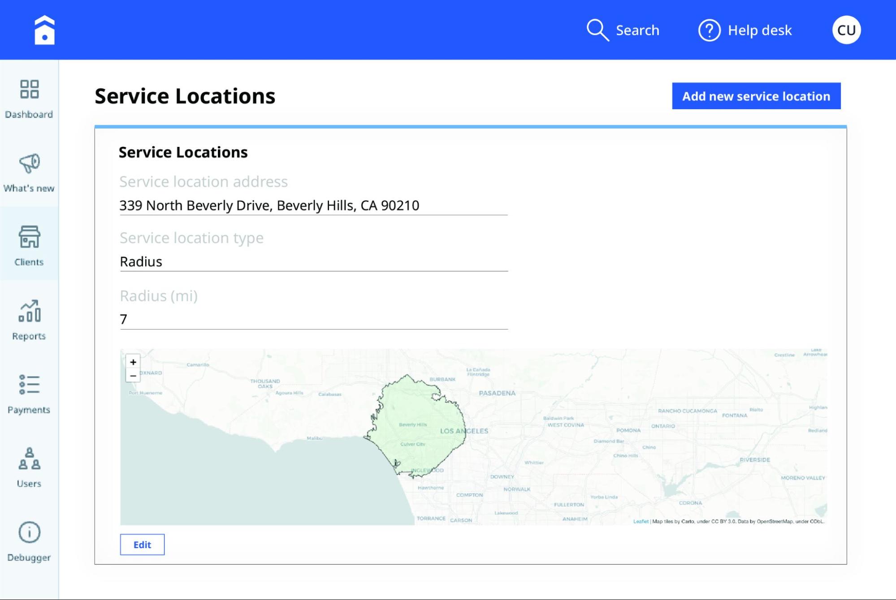Click the Reports menu label

29,336
